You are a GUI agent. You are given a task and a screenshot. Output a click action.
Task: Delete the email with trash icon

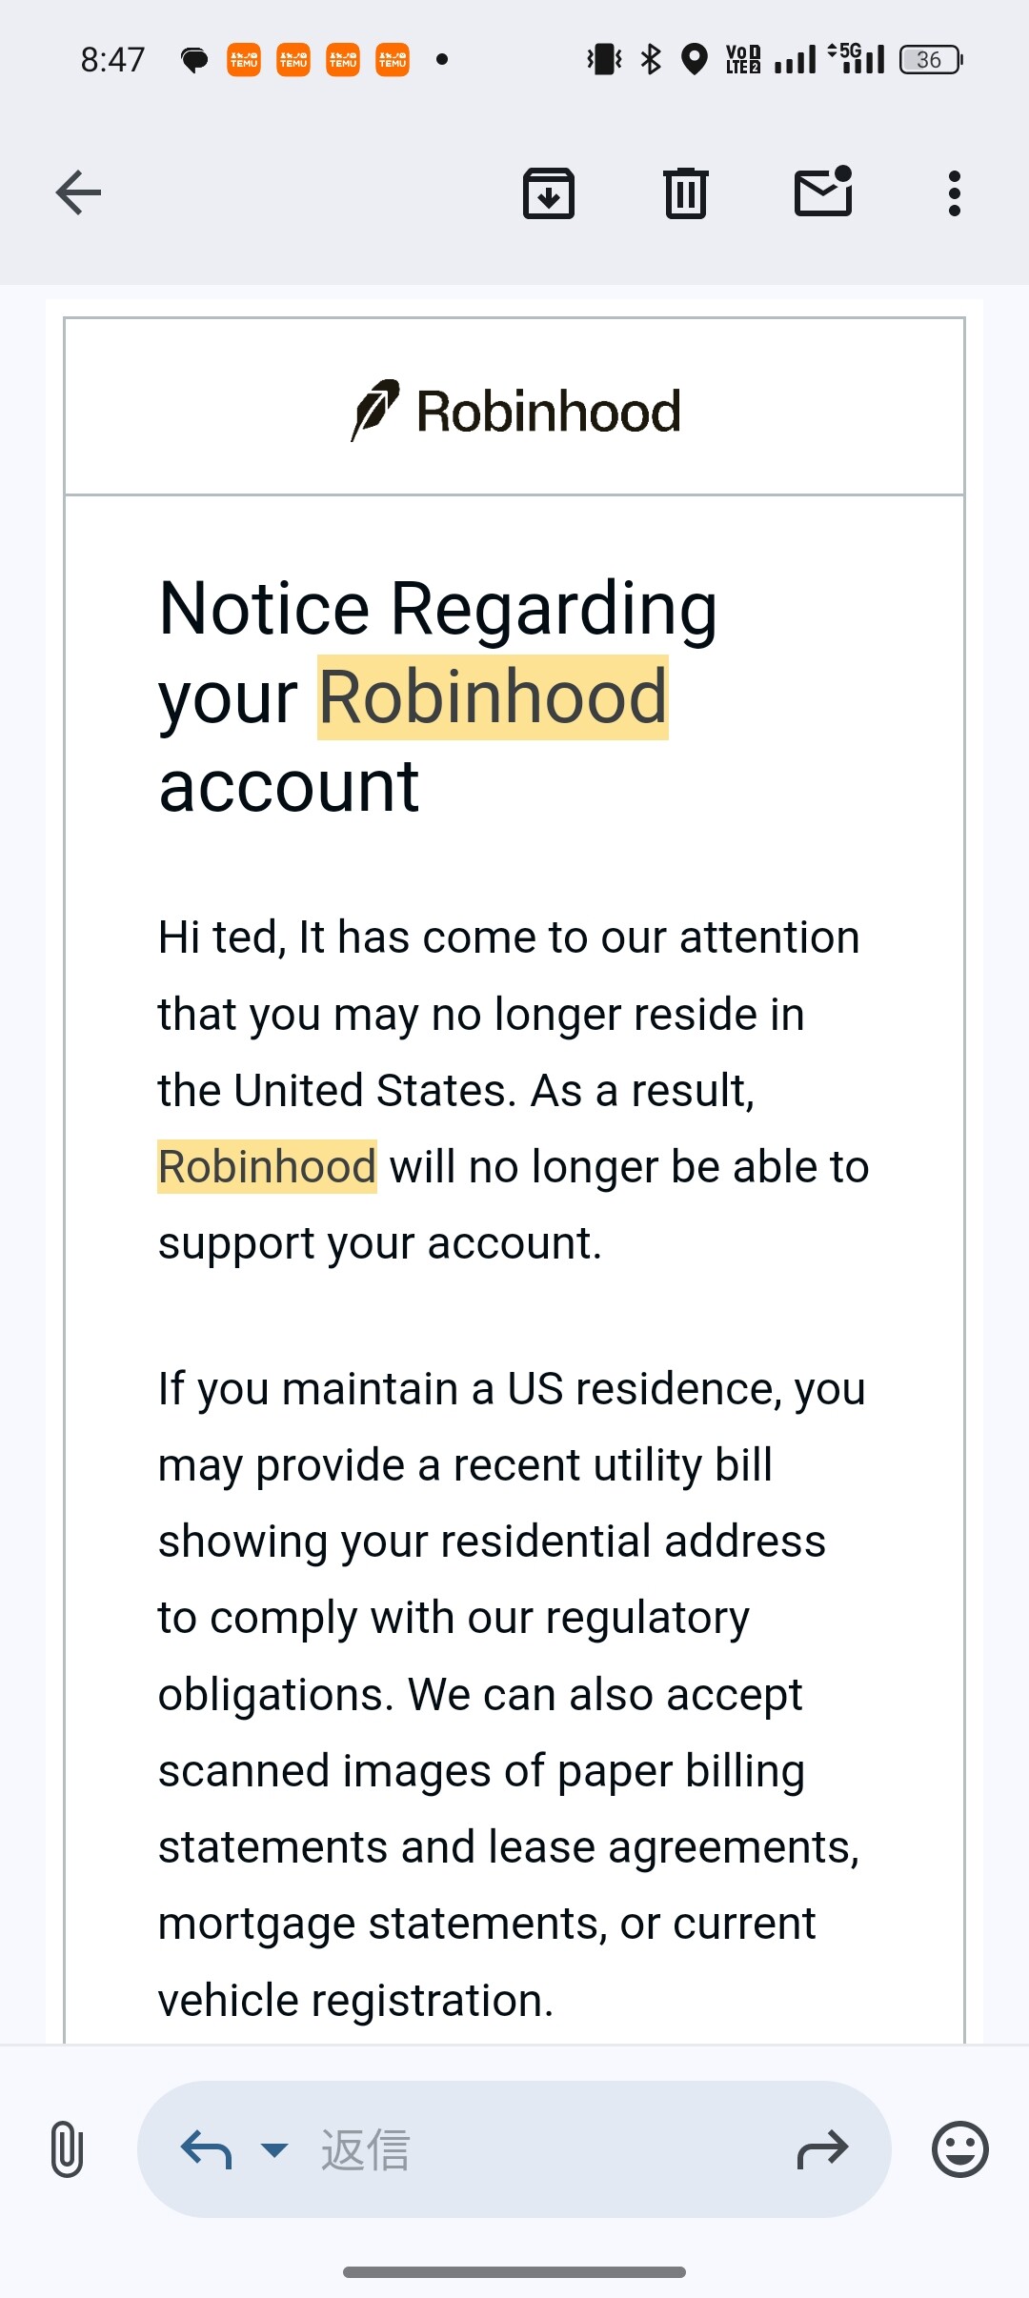(685, 193)
